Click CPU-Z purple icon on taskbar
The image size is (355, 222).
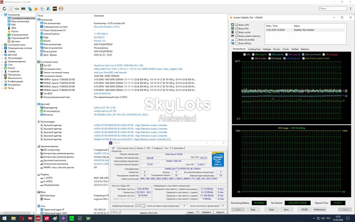click(x=63, y=219)
